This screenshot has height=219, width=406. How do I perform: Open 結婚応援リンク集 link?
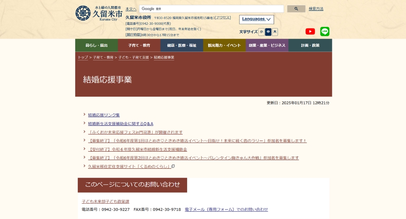(104, 115)
